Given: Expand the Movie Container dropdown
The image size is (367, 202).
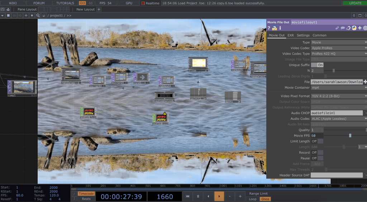Looking at the screenshot, I should coord(339,88).
